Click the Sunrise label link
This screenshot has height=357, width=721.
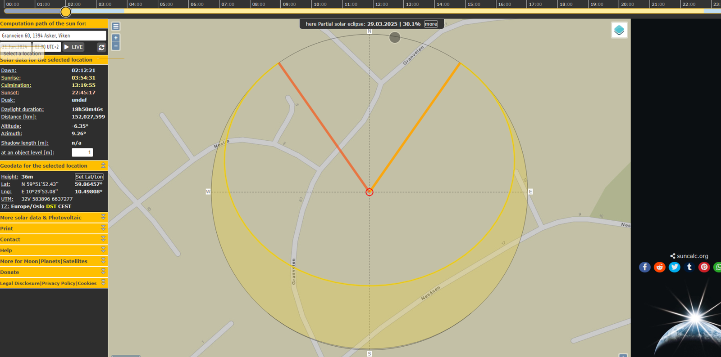11,78
